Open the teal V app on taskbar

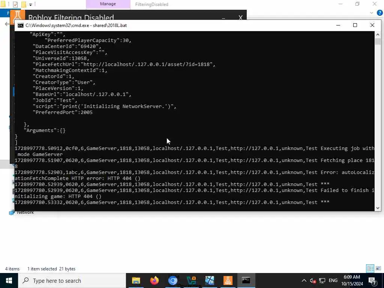point(191,280)
